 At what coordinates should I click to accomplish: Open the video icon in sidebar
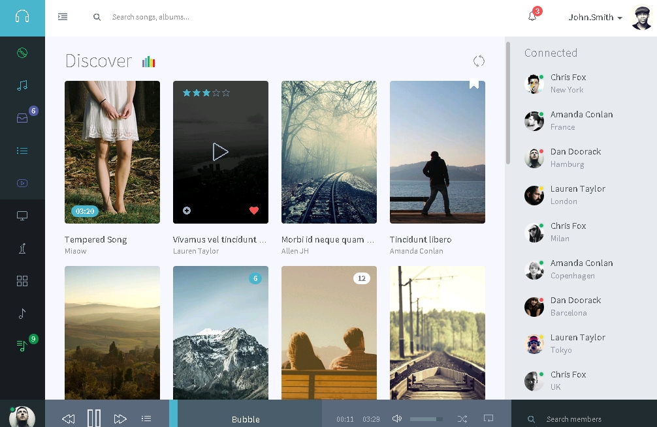click(22, 183)
